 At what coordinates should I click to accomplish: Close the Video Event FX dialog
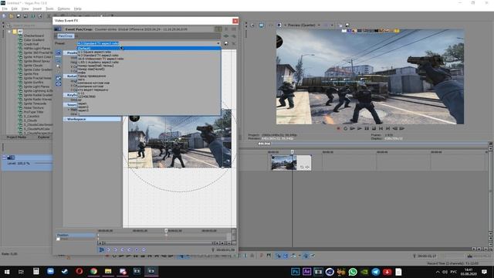[x=235, y=21]
